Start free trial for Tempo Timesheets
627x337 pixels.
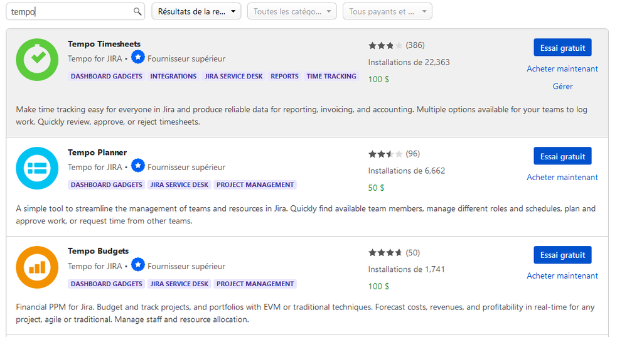pyautogui.click(x=562, y=48)
